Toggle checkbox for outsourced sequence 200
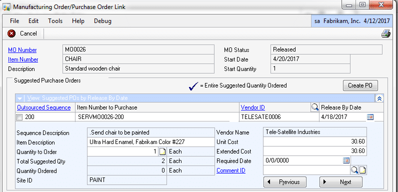Viewport: 398px width, 192px height. [19, 117]
